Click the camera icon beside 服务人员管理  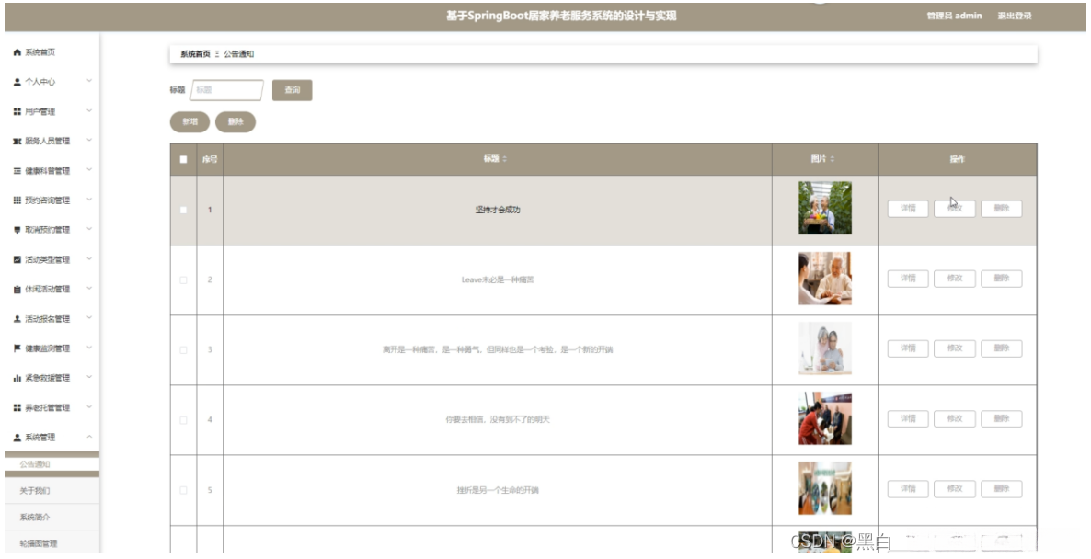[17, 142]
